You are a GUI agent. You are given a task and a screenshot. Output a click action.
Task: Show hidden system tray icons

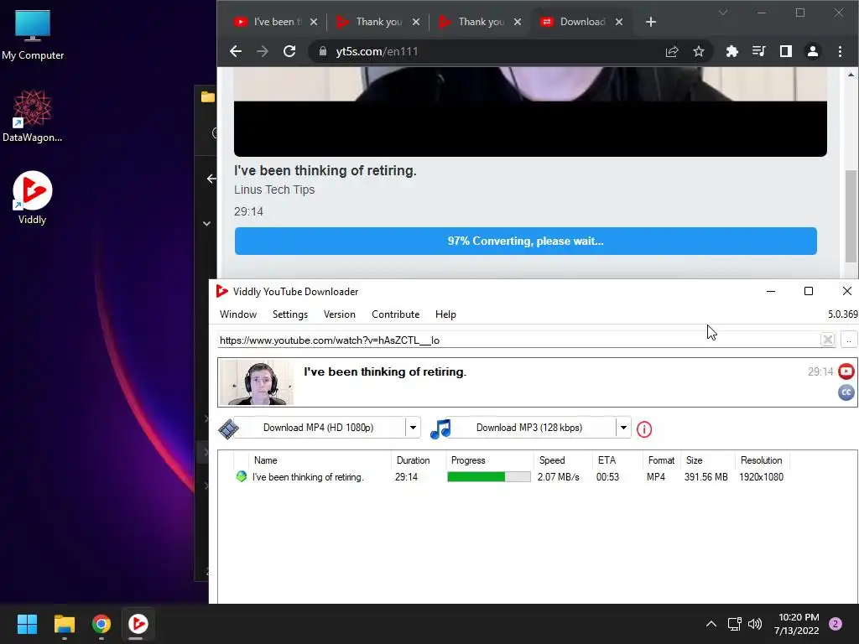(711, 624)
